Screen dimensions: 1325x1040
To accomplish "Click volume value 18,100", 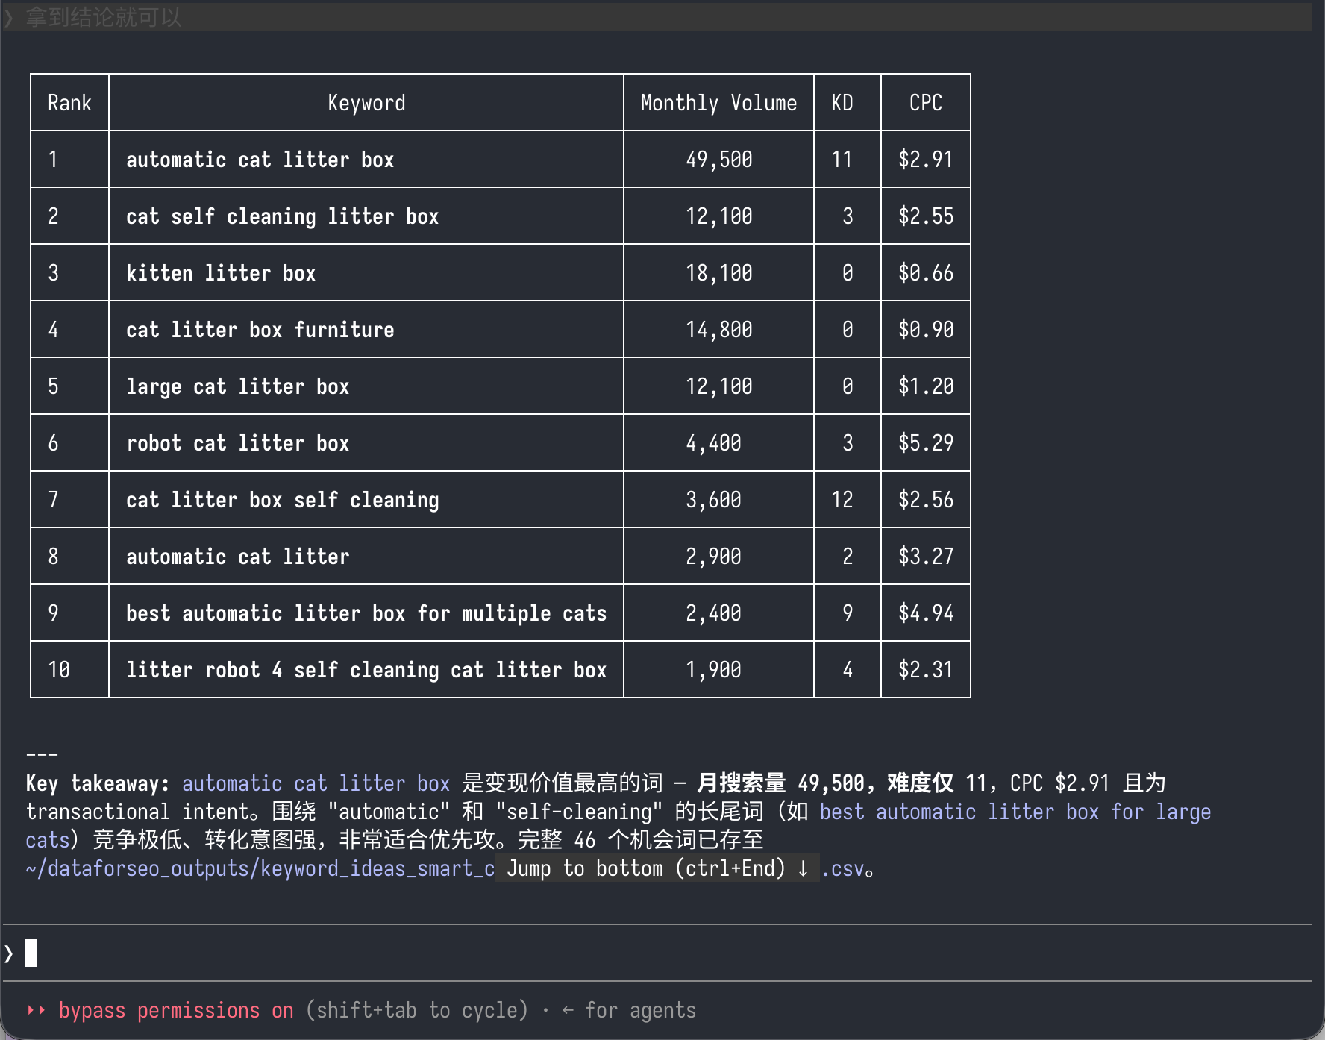I will [719, 273].
